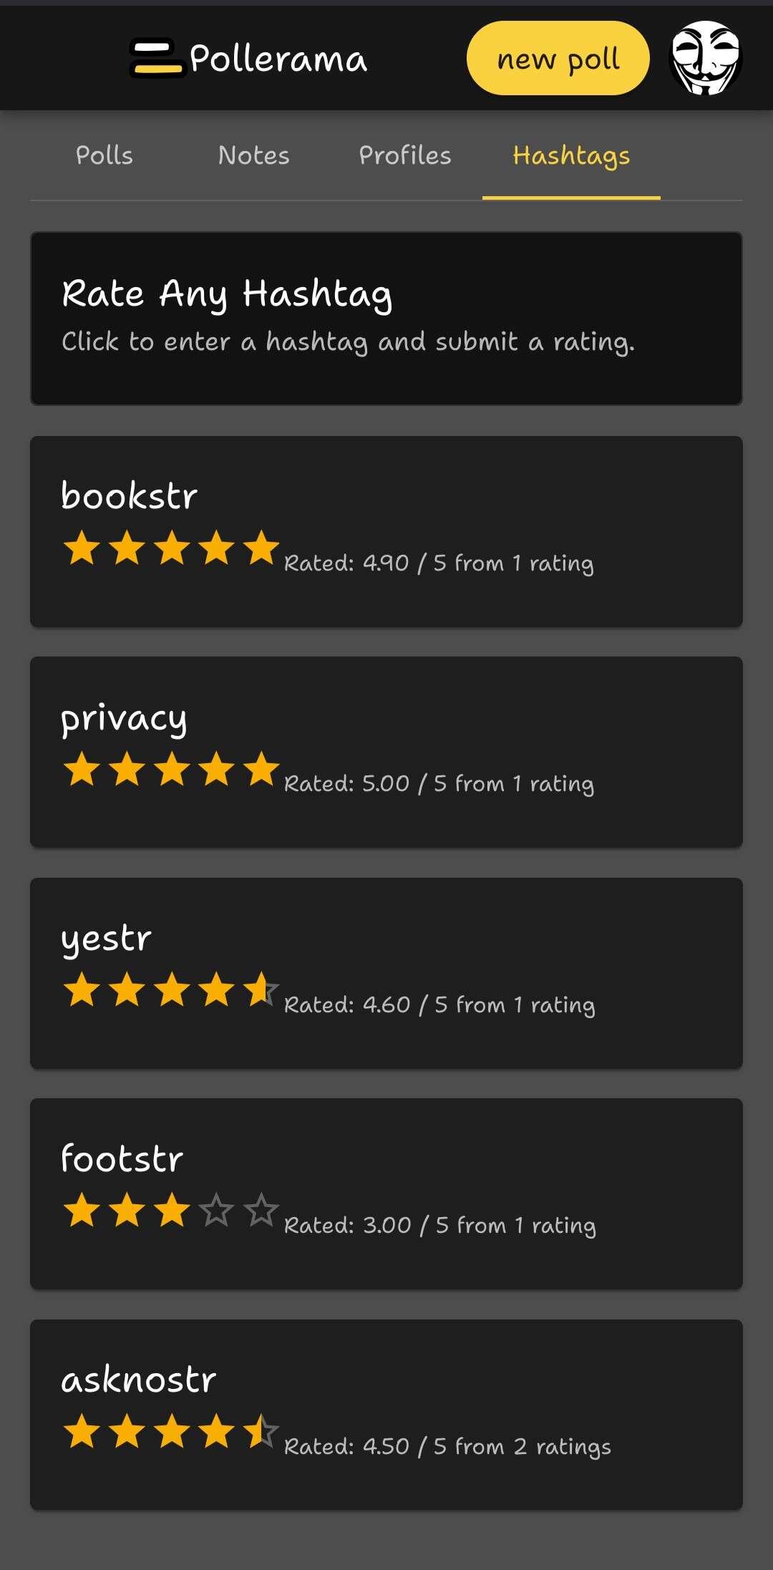Click the privacy hashtag title
The width and height of the screenshot is (773, 1570).
pos(124,719)
